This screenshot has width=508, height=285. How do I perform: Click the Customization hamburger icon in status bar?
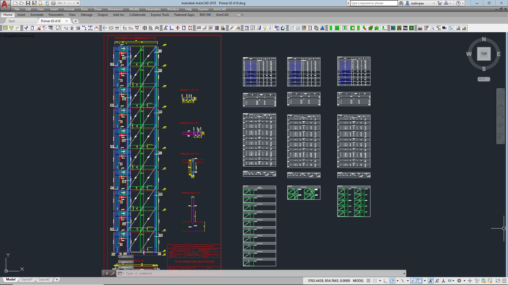[504, 281]
